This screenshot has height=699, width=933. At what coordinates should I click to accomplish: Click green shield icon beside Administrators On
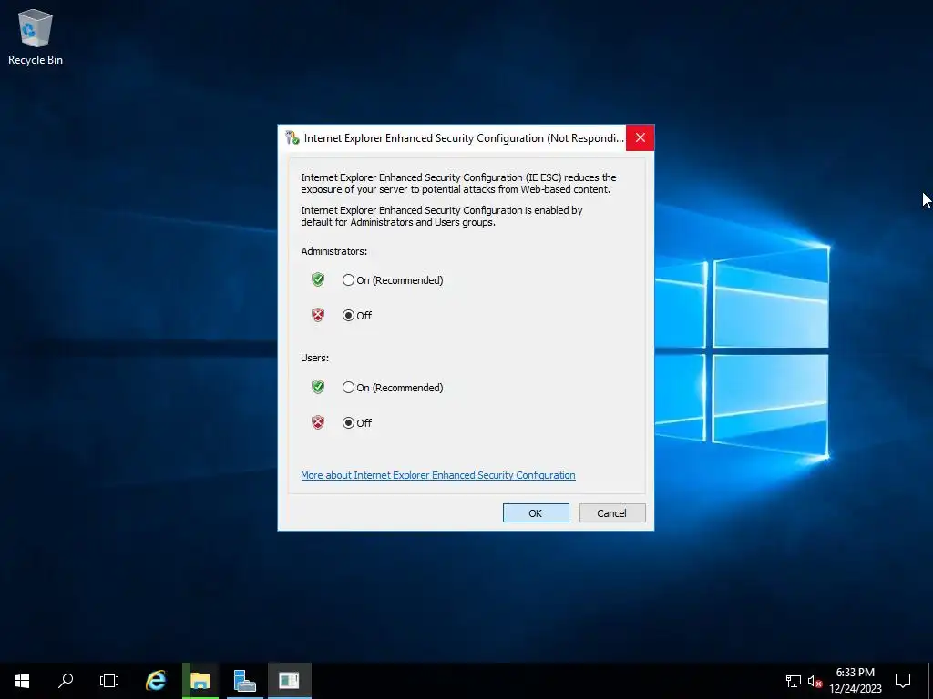pyautogui.click(x=318, y=279)
